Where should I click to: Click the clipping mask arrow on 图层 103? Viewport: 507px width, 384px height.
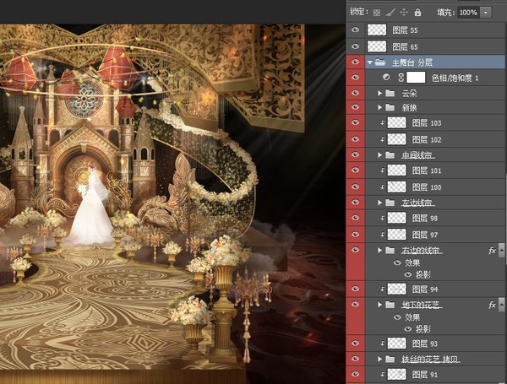pyautogui.click(x=383, y=122)
